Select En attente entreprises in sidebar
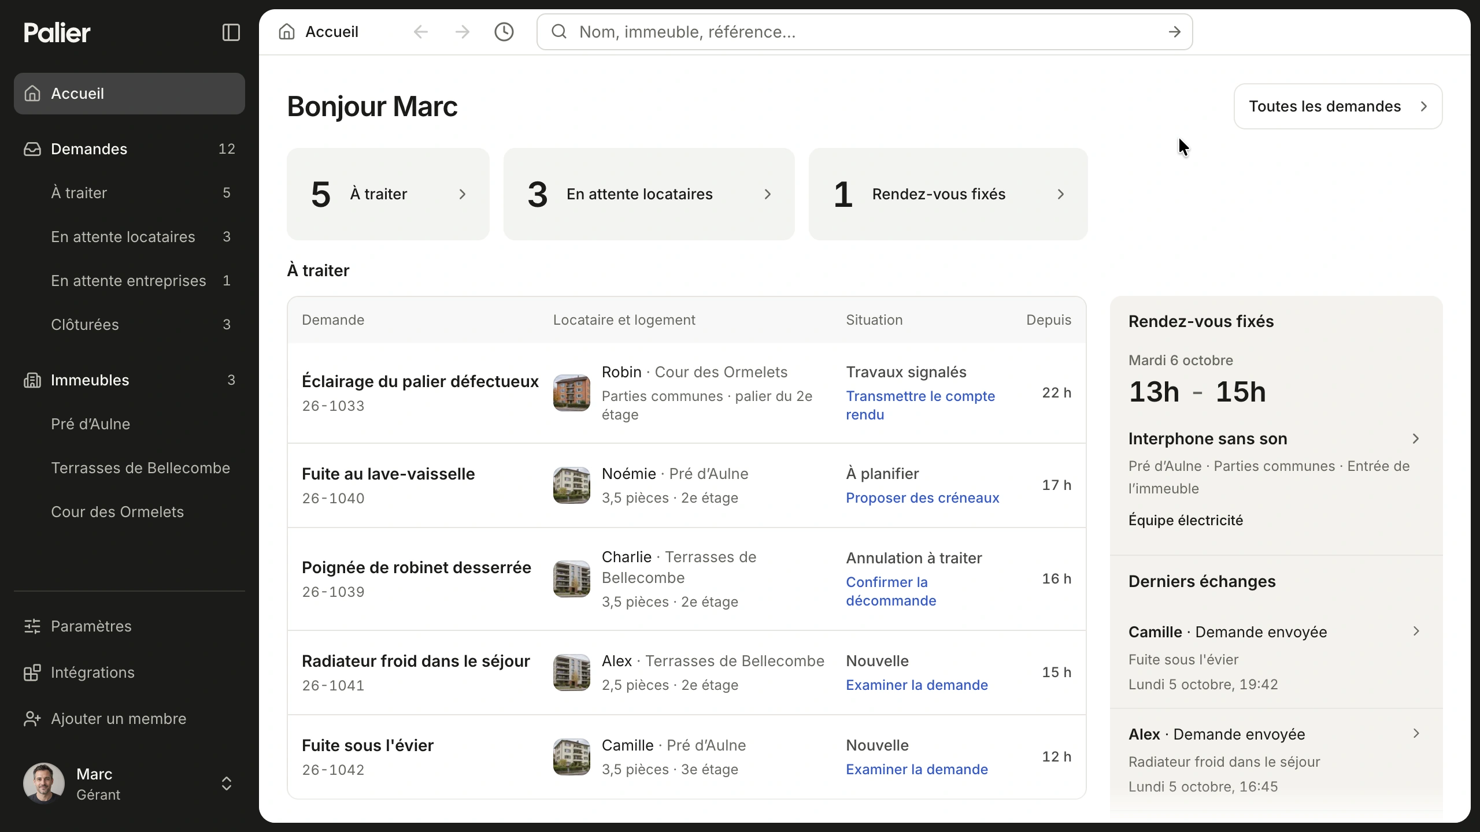1480x832 pixels. [129, 281]
